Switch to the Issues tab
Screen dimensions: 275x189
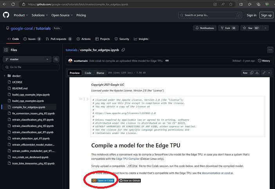32,39
